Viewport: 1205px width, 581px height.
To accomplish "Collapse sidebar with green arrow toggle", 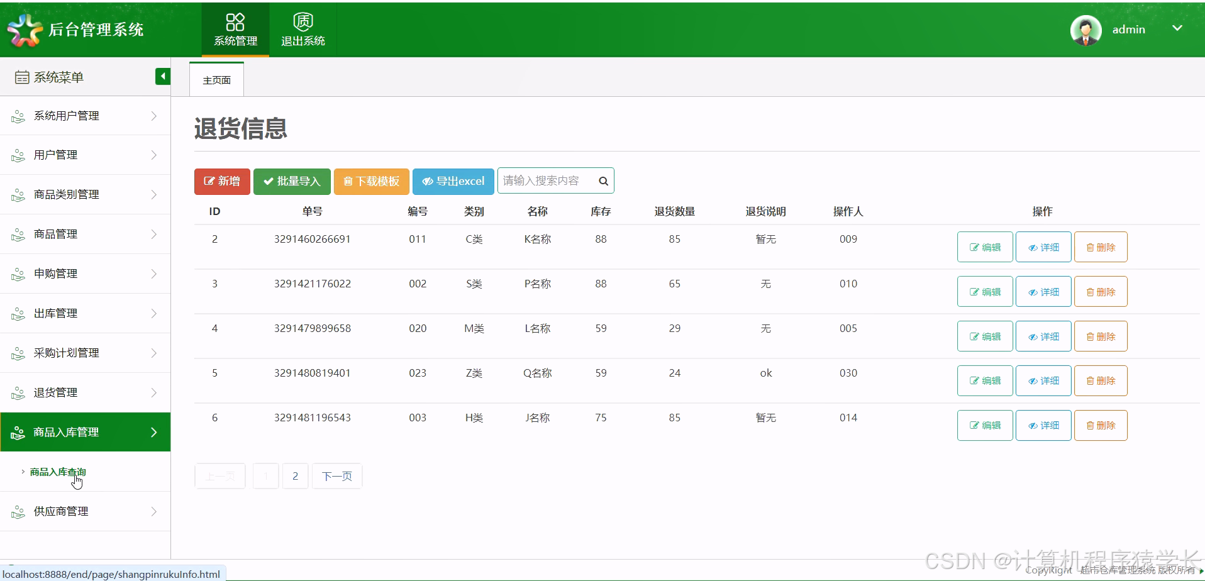I will (x=163, y=76).
